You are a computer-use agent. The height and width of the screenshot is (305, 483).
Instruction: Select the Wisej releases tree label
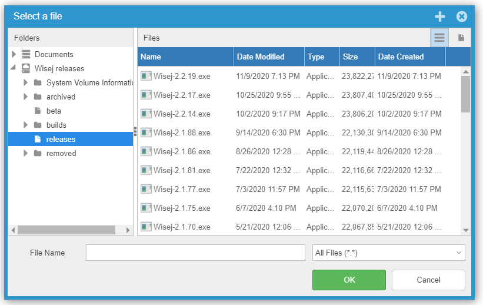click(59, 68)
